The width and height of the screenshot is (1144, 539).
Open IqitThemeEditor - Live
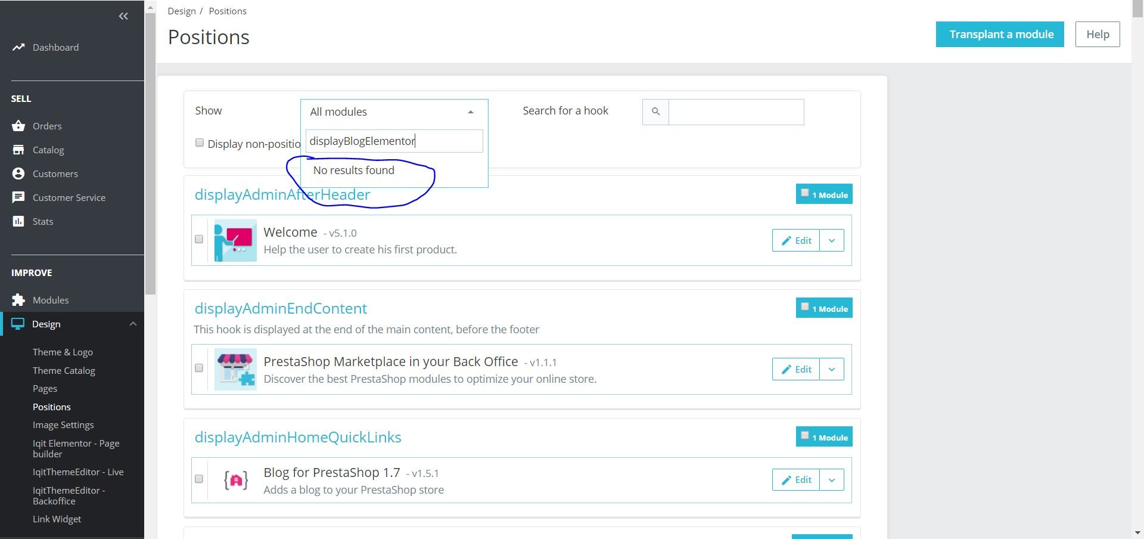(78, 472)
